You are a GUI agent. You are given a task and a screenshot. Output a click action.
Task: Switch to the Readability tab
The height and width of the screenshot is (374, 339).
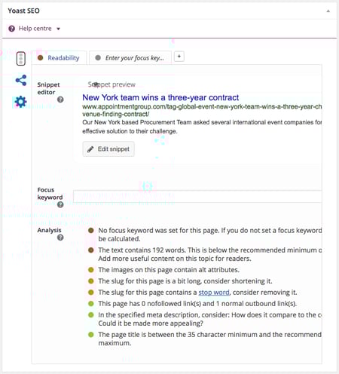pos(59,58)
